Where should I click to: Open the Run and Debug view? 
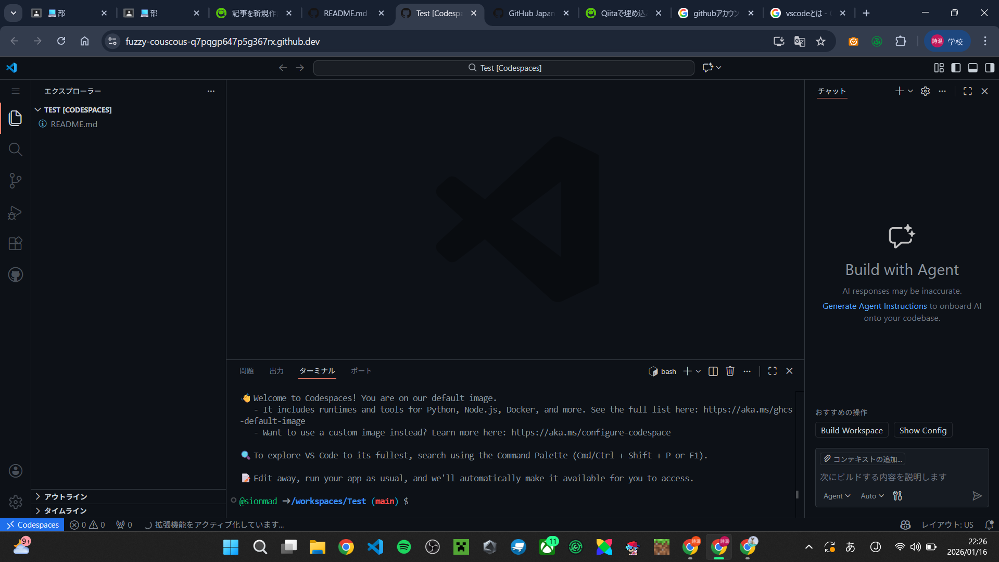pyautogui.click(x=15, y=213)
